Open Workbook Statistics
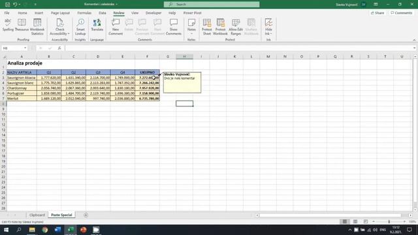This screenshot has width=418, height=235. click(37, 27)
